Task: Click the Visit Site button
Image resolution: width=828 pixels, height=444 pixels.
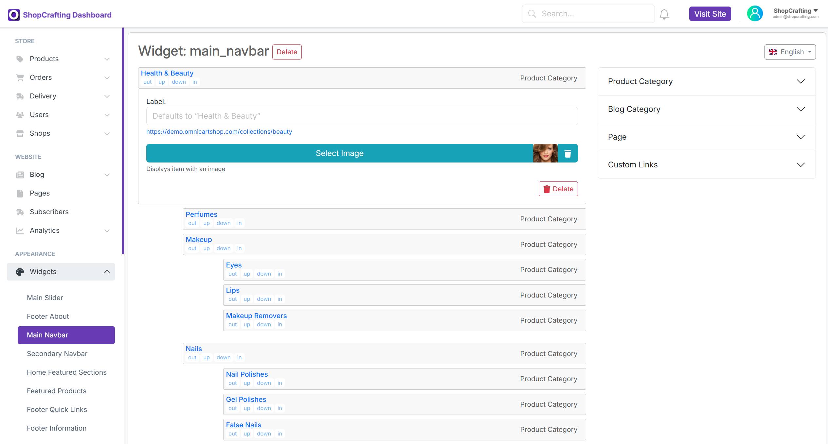Action: [710, 14]
